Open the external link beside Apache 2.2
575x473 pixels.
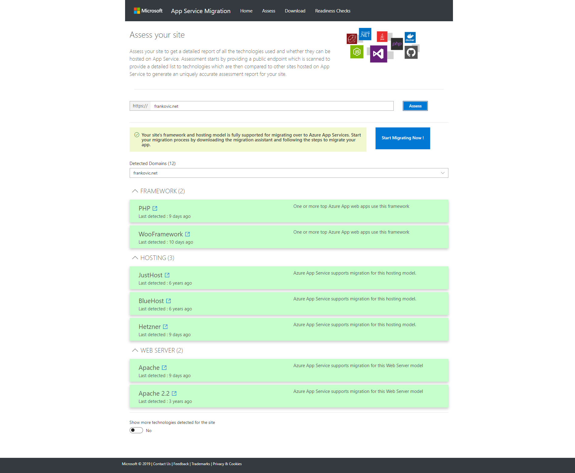coord(174,393)
